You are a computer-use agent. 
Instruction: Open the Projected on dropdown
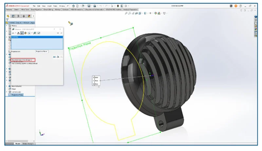click(42, 51)
